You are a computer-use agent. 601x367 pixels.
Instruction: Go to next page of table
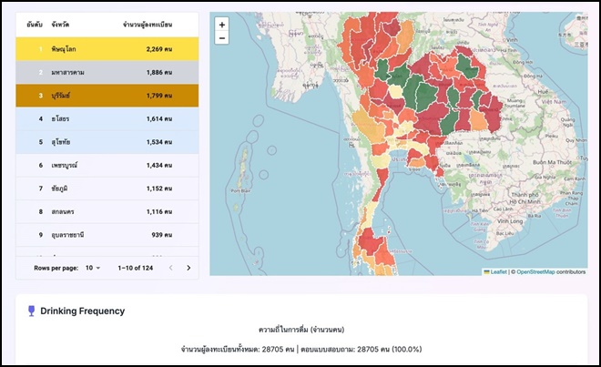point(188,268)
